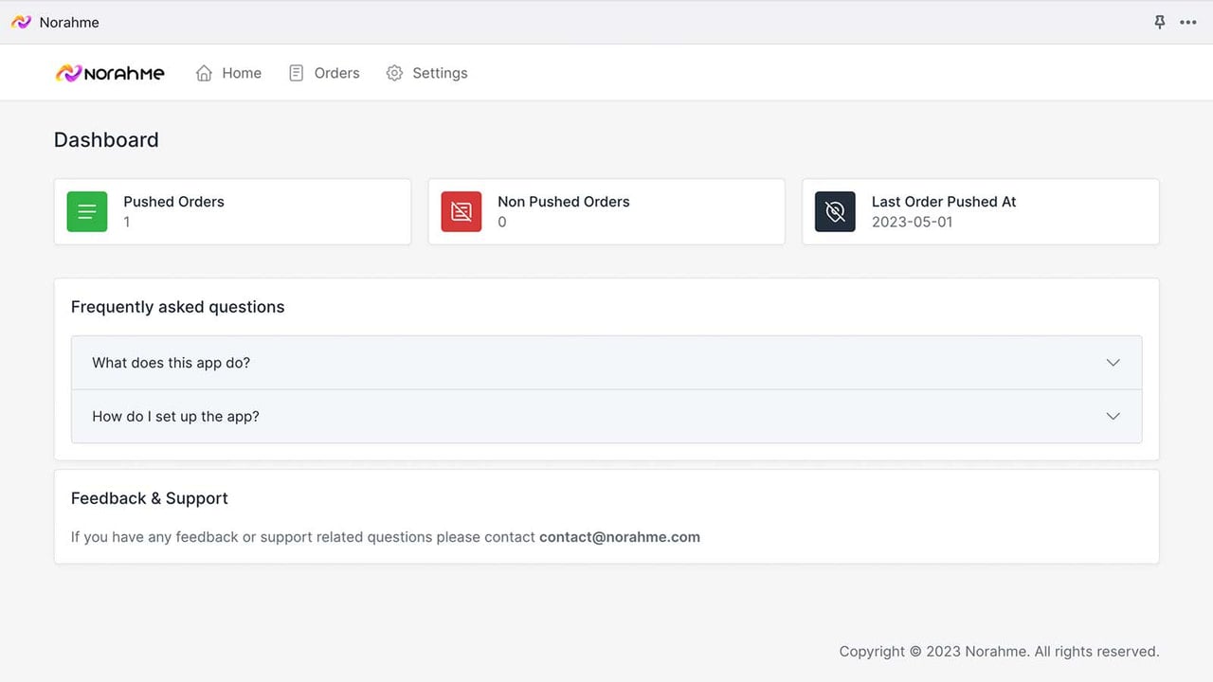Open the three-dot more options menu
The image size is (1213, 682).
point(1188,22)
